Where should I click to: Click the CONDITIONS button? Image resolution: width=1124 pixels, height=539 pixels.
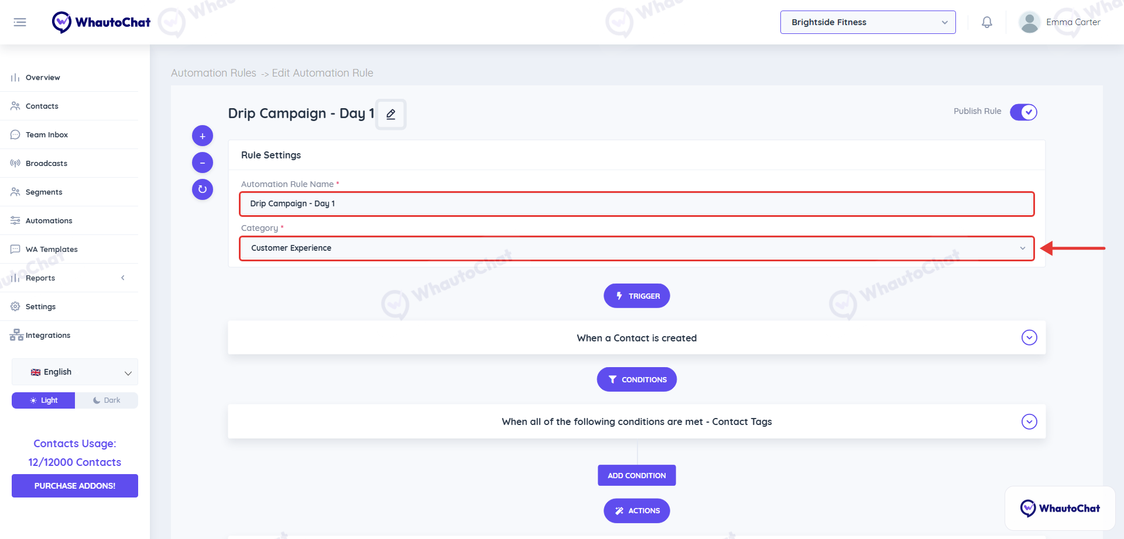coord(637,379)
